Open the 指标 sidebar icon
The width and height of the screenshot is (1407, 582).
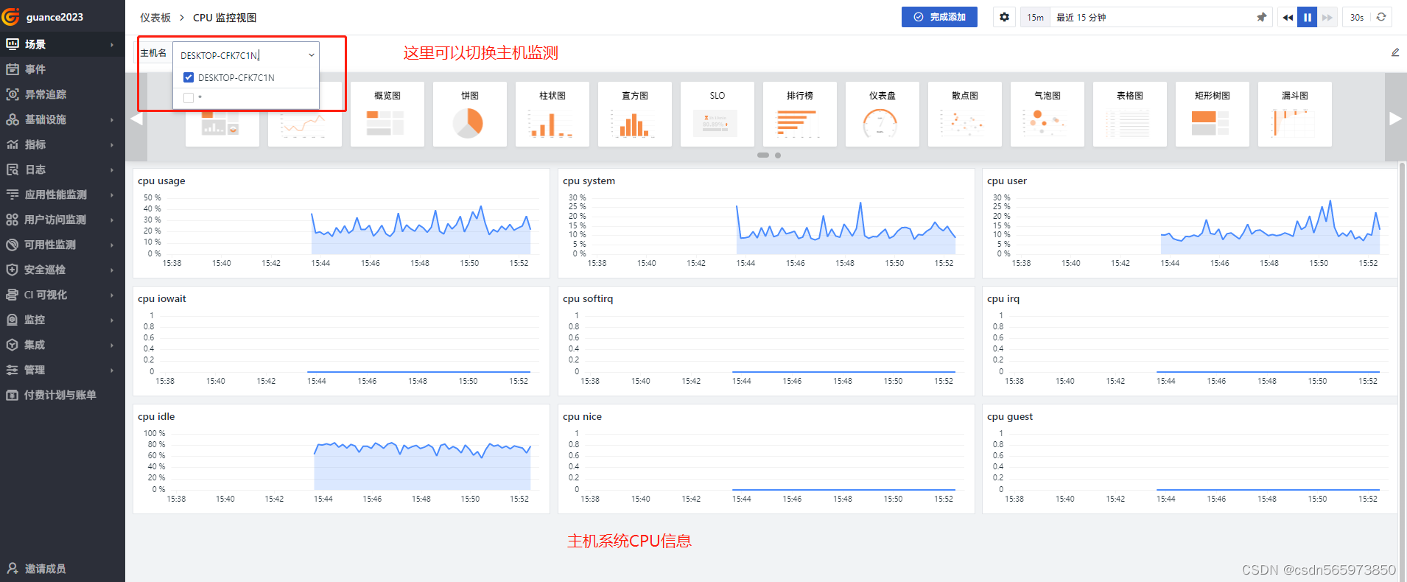coord(13,144)
